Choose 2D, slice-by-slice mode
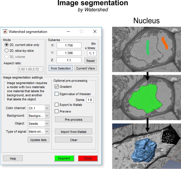181x169 pixels. tap(7, 51)
